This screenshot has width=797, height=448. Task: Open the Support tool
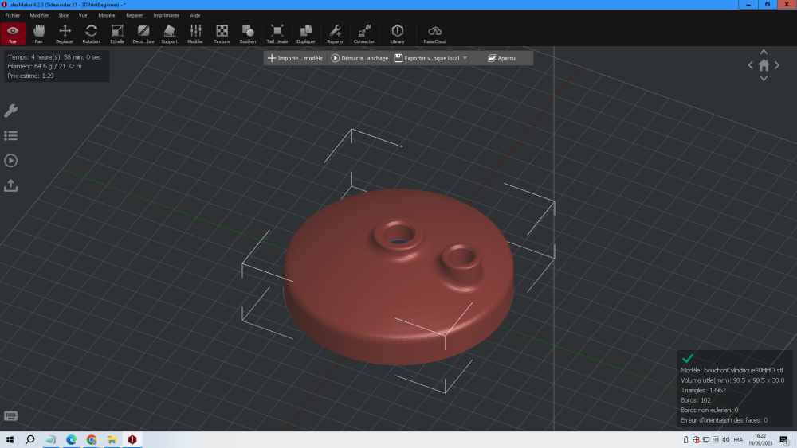point(169,33)
